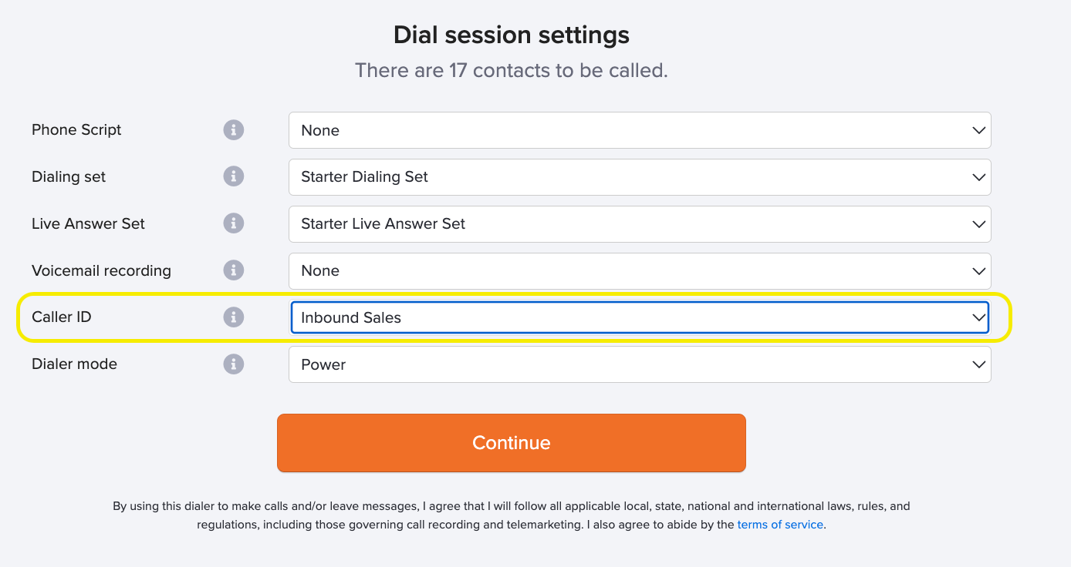Open the Voicemail recording dropdown showing None
This screenshot has width=1071, height=567.
tap(640, 271)
